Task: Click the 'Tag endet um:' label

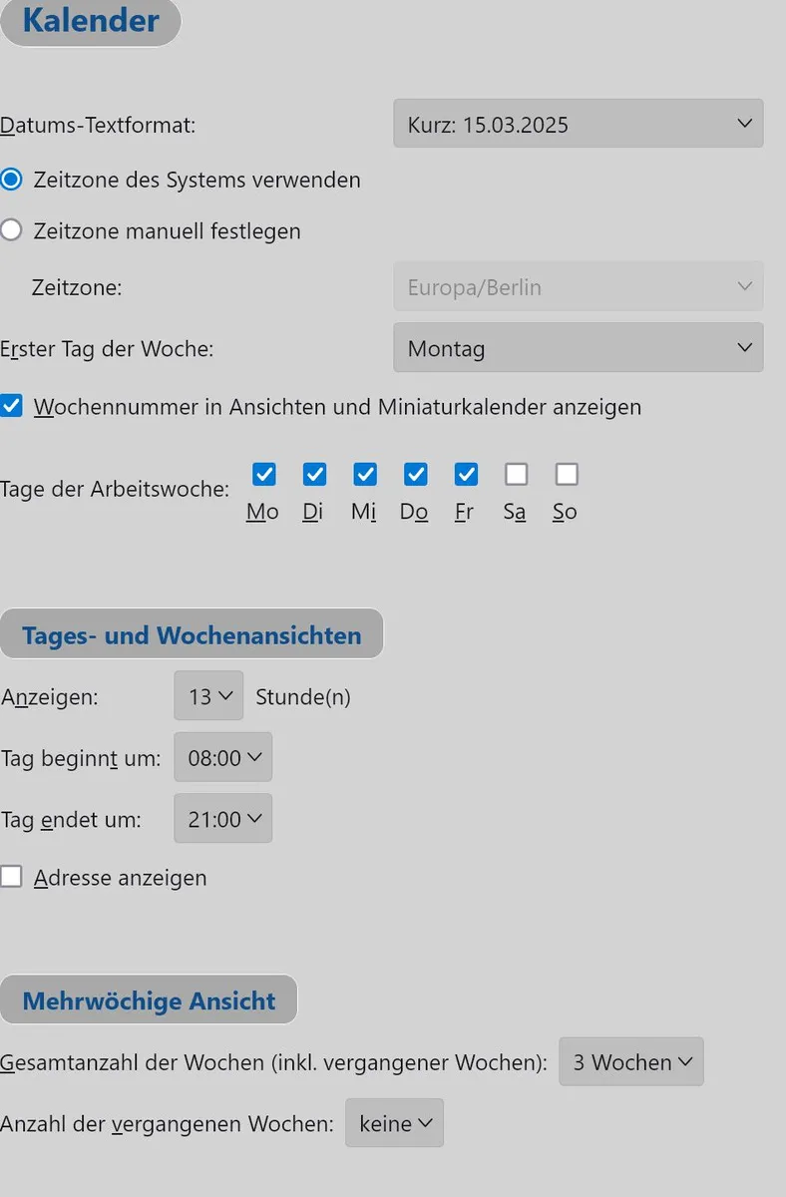Action: [71, 820]
